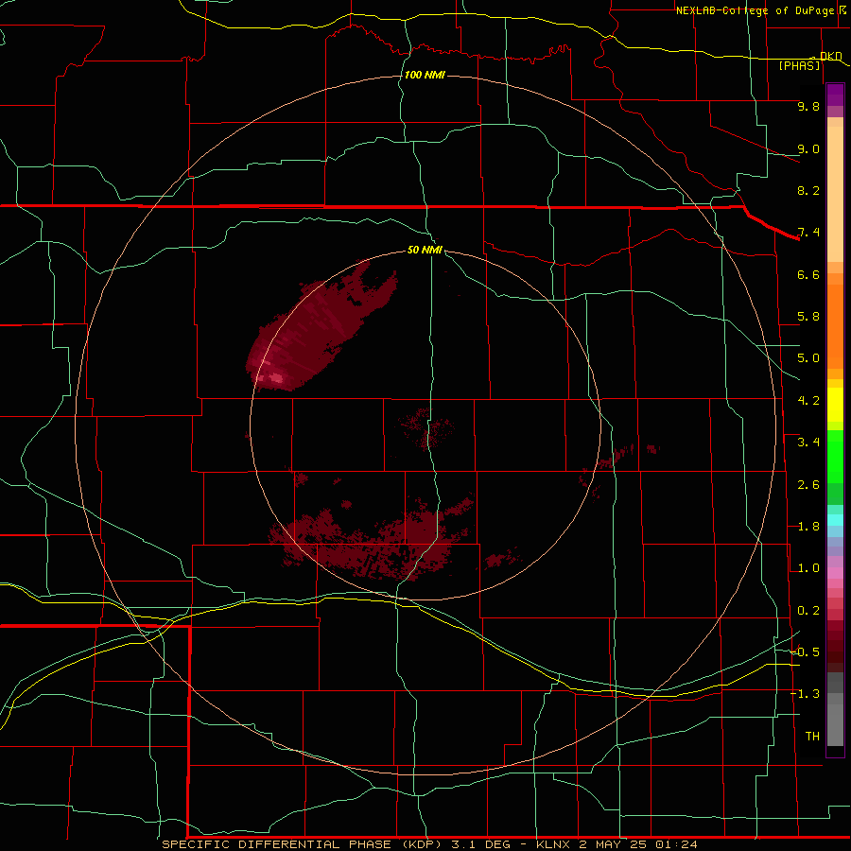
Task: Pick the purple segment atop the color bar
Action: 835,95
